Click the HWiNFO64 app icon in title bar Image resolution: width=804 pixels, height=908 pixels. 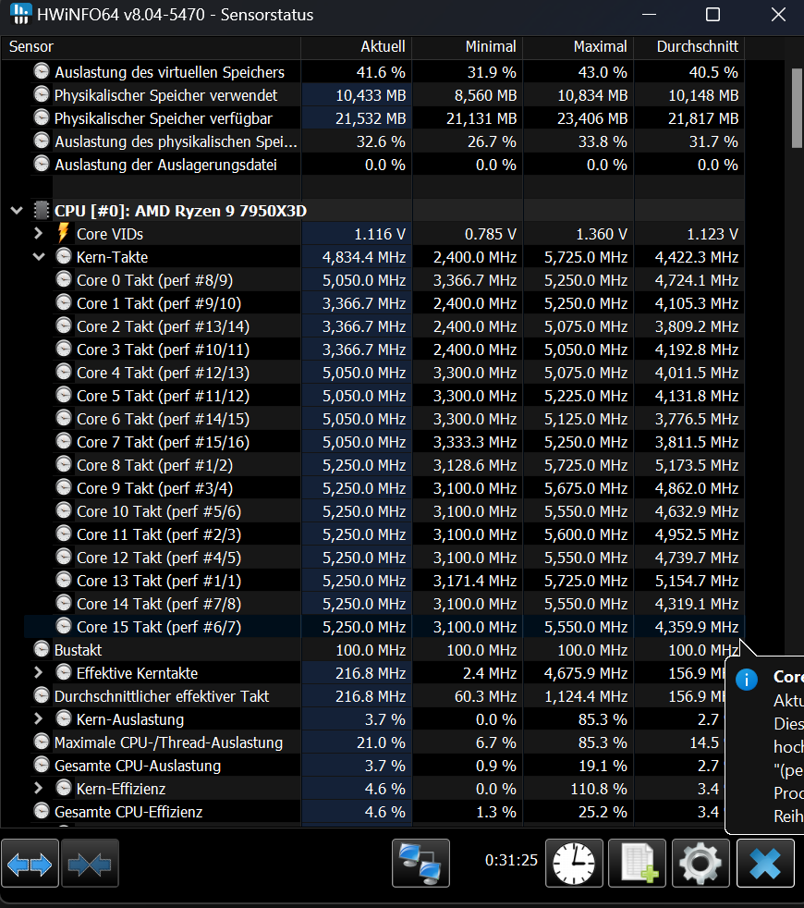point(21,14)
